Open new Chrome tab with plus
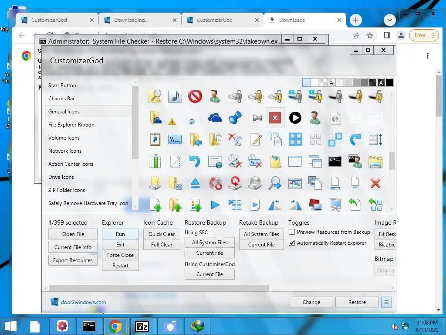Image resolution: width=446 pixels, height=335 pixels. point(355,20)
